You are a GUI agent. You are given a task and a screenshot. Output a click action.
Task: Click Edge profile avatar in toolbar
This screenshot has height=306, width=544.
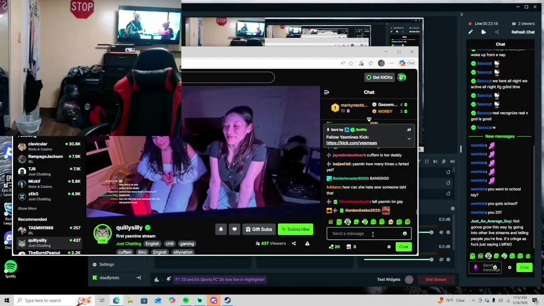click(x=381, y=63)
